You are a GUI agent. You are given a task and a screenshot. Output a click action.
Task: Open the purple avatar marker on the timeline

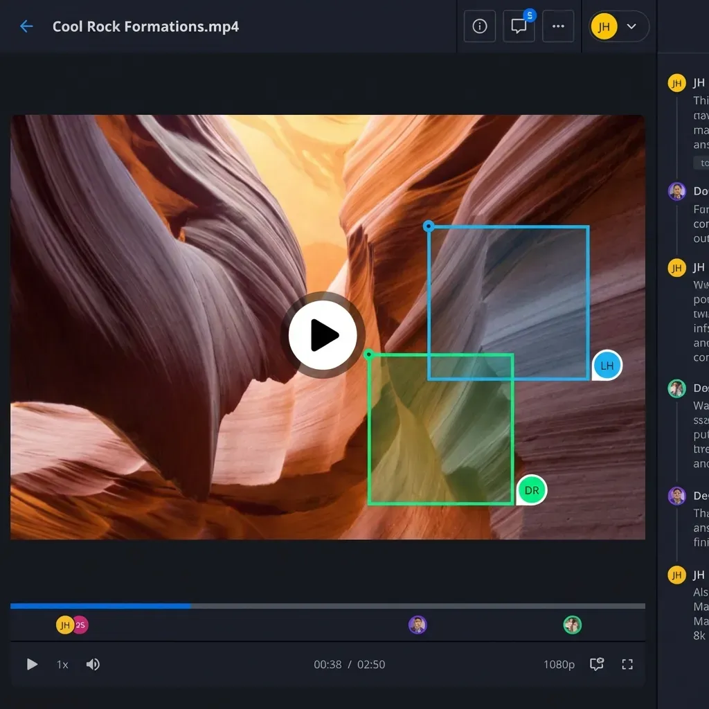pyautogui.click(x=418, y=624)
